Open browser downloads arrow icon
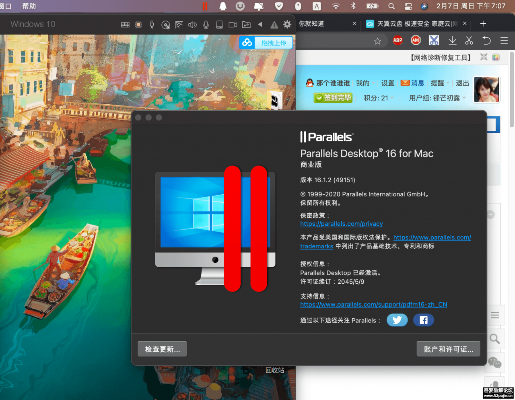 click(x=452, y=40)
